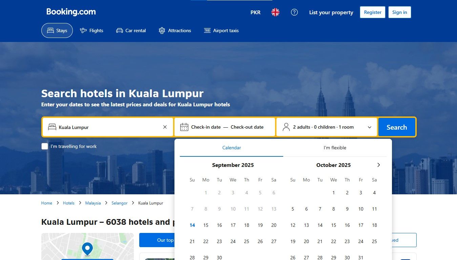Click the calendar icon beside Check-in date
457x260 pixels.
(x=184, y=127)
